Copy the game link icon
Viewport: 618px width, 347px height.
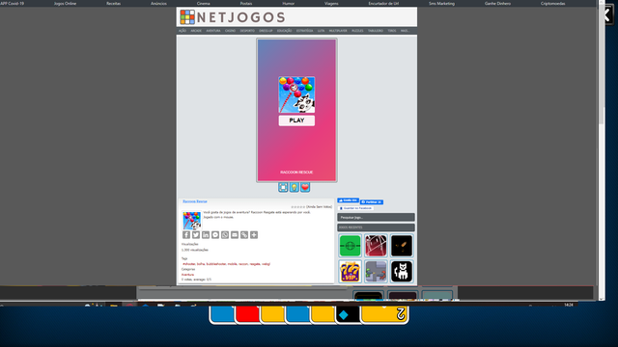coord(244,235)
